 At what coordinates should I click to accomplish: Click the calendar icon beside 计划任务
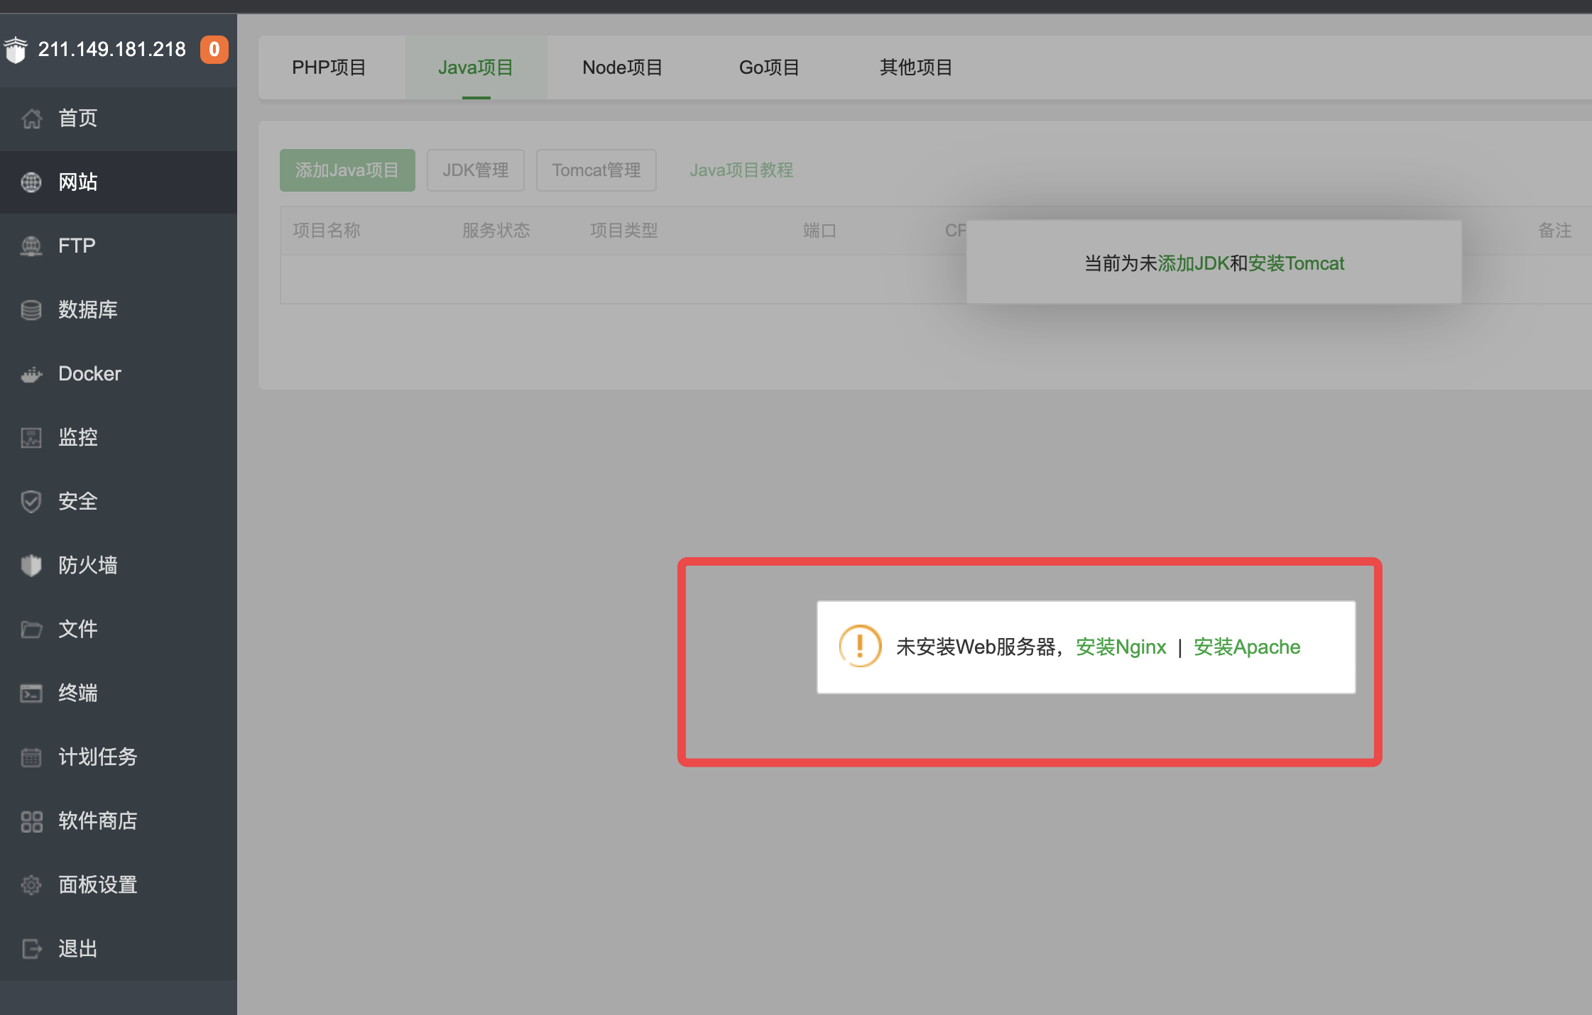(x=31, y=757)
